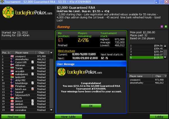The image size is (169, 119).
Task: Click Chile flag beside maikelperezj
Action: pyautogui.click(x=12, y=74)
